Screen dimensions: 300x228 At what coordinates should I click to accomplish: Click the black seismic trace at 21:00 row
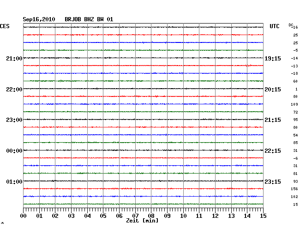[143, 58]
